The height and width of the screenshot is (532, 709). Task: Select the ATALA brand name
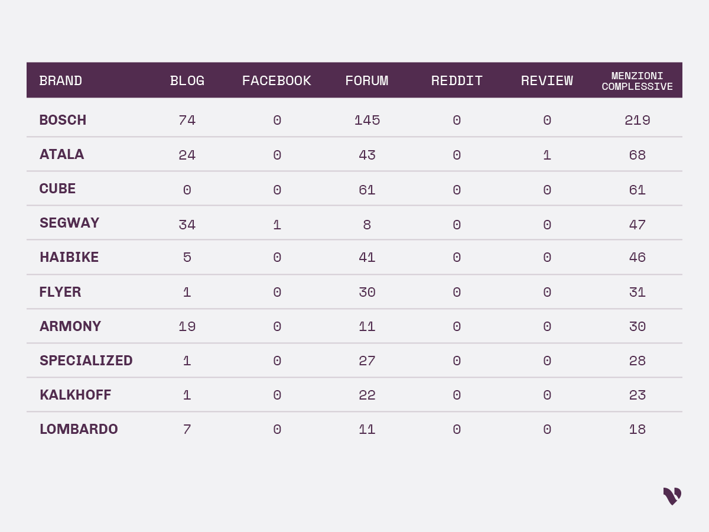pos(61,154)
